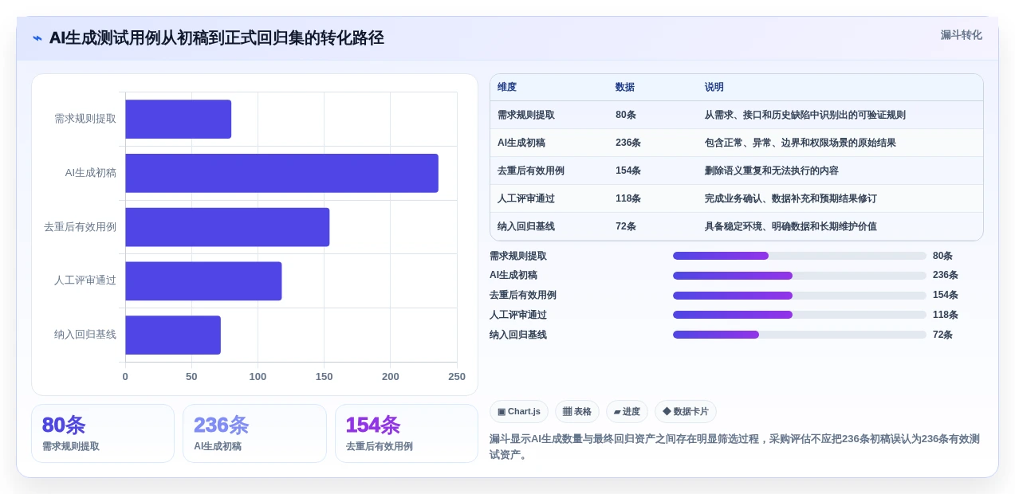Click the description 从需求、接口和历史缺陷中识别出的可验证规则
The height and width of the screenshot is (494, 1015).
point(805,115)
